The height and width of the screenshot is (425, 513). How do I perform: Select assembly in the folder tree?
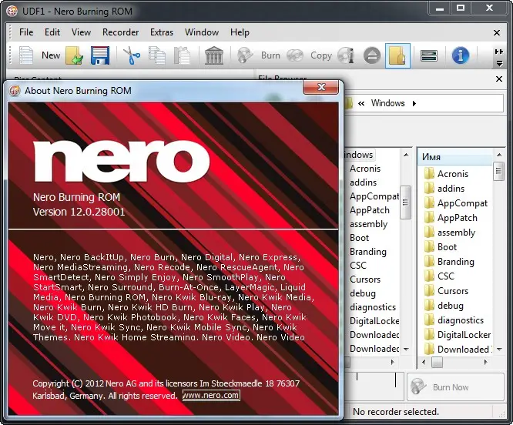coord(368,224)
